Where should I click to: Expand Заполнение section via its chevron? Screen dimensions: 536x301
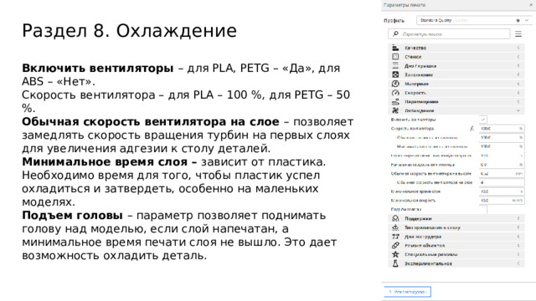(x=518, y=74)
